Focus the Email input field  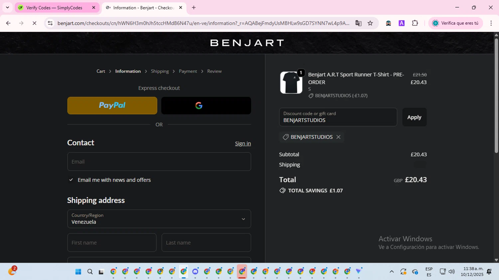(x=159, y=162)
